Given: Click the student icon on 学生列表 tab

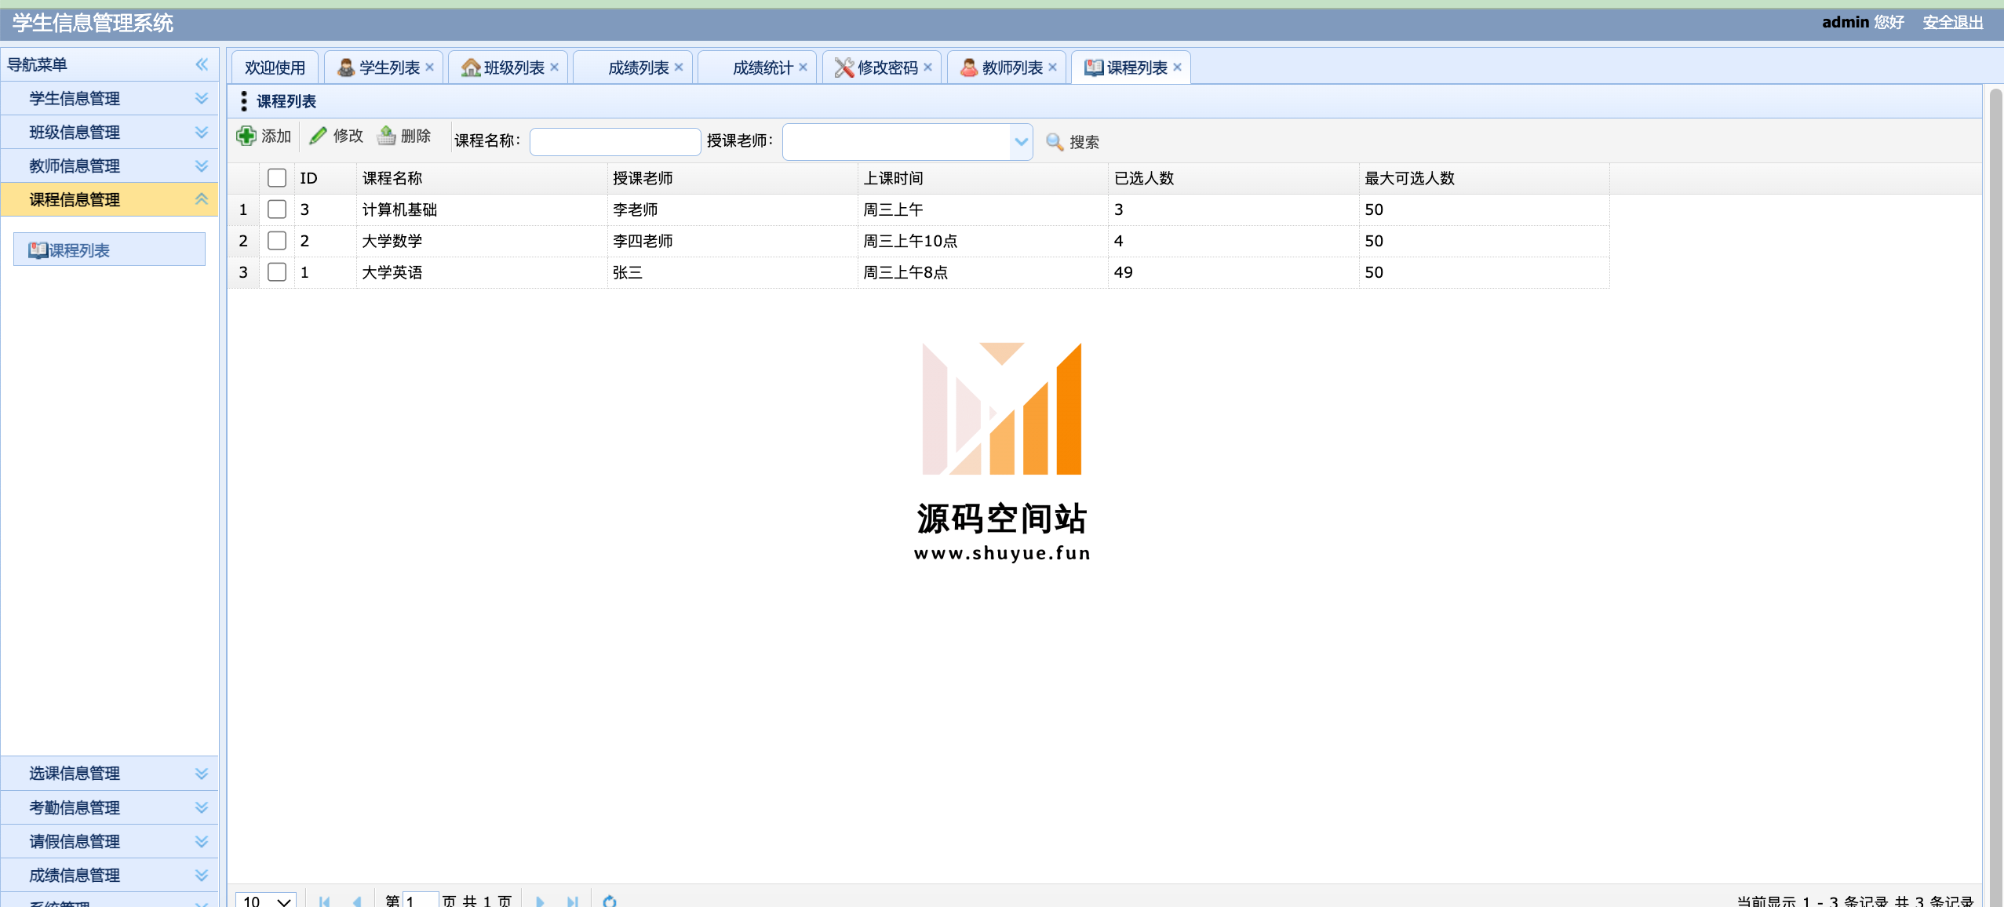Looking at the screenshot, I should (346, 68).
